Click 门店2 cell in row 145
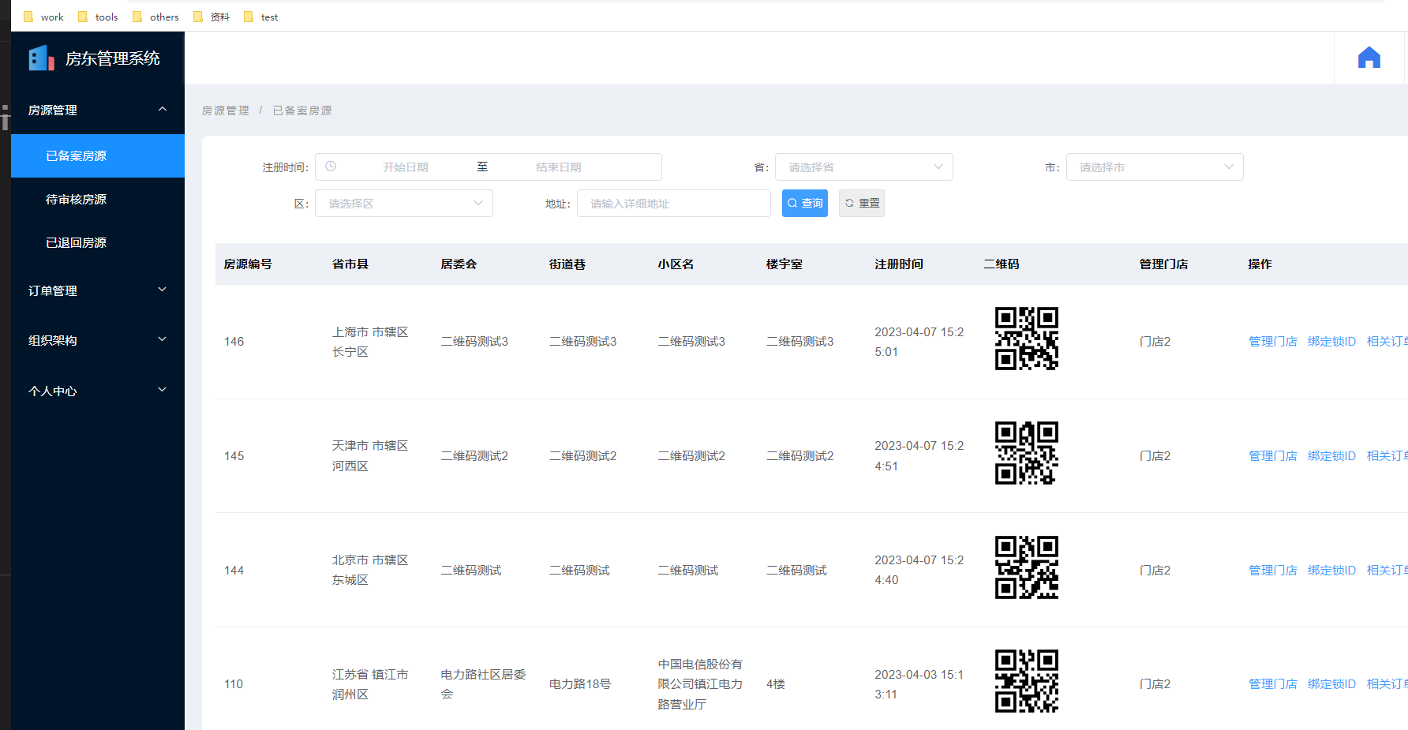This screenshot has height=730, width=1408. tap(1155, 455)
